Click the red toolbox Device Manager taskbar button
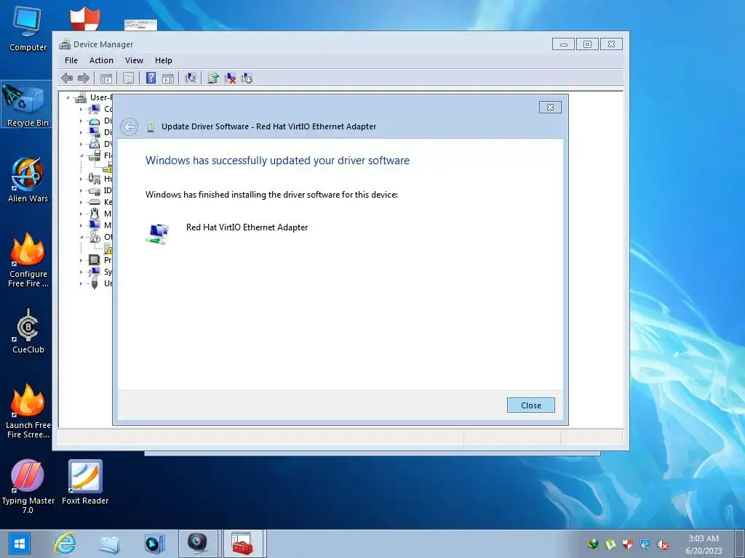This screenshot has height=558, width=745. [x=243, y=543]
